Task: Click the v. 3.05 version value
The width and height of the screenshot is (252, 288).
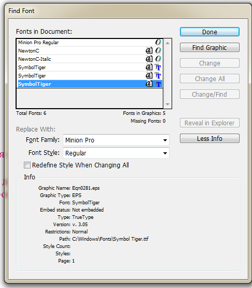Action: point(80,225)
